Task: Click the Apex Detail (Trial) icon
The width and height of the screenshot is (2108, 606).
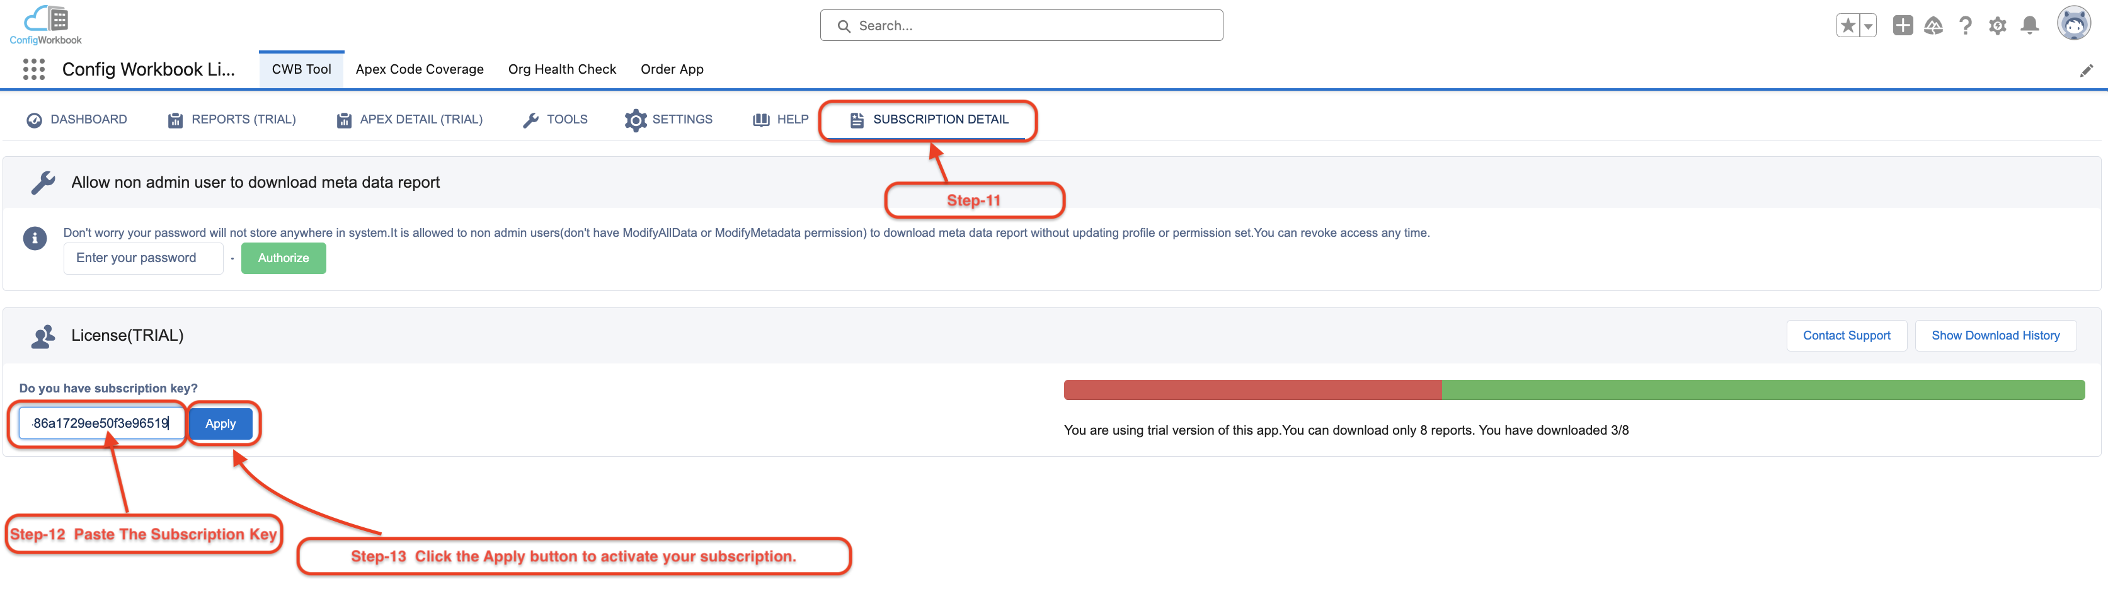Action: tap(344, 120)
